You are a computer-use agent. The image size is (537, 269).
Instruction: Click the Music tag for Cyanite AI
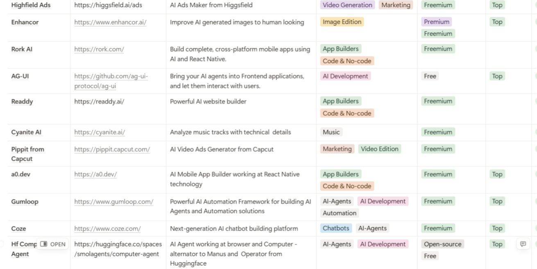pos(331,132)
